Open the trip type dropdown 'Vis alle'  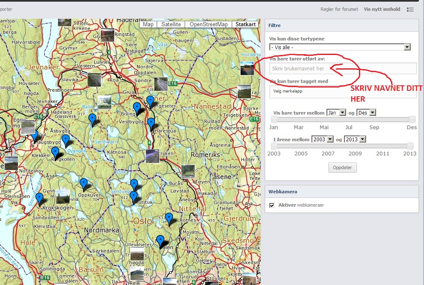[340, 47]
